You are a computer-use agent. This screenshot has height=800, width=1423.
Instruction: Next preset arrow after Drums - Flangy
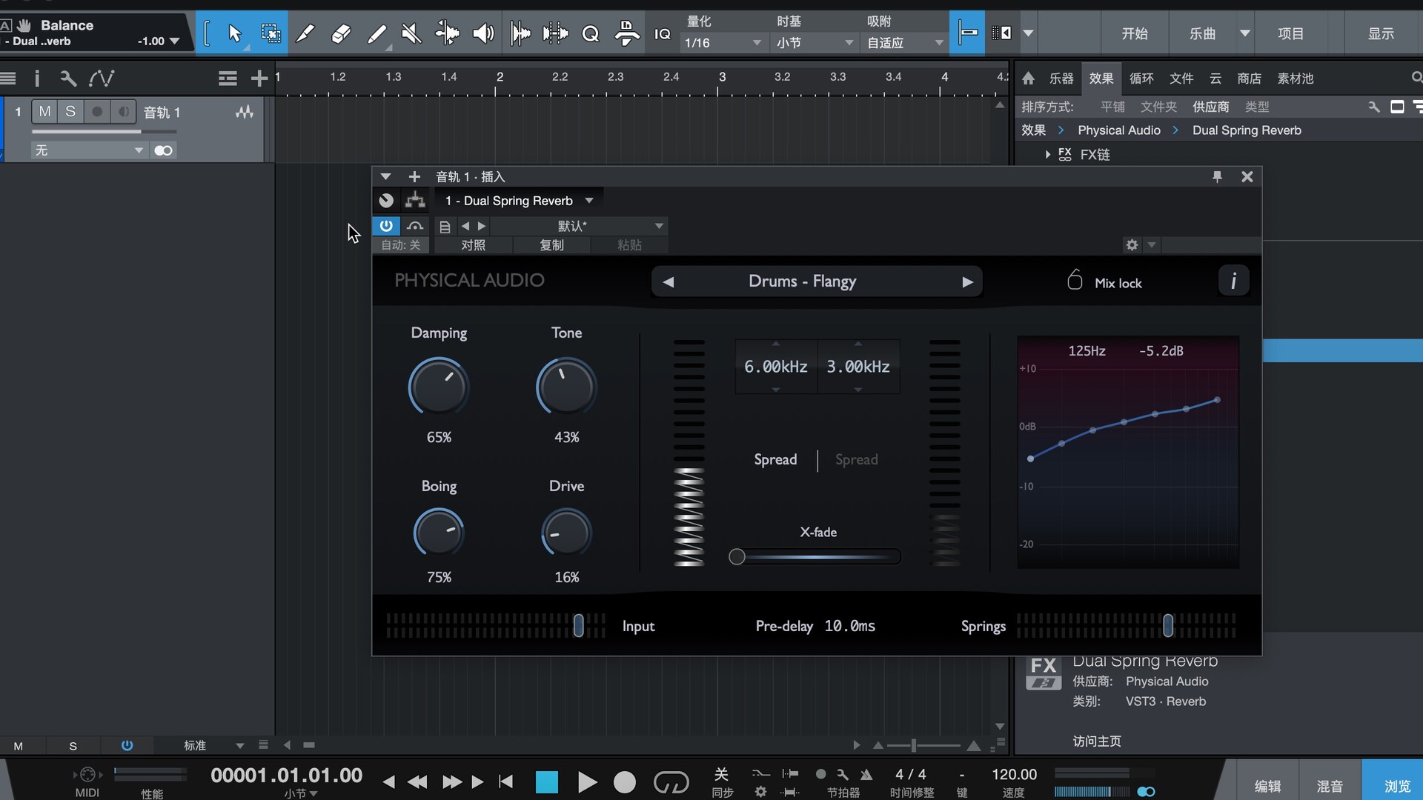(x=967, y=281)
